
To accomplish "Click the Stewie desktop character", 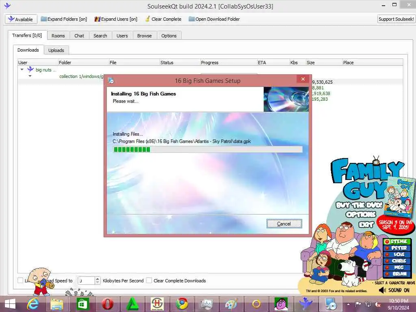I will point(41,281).
